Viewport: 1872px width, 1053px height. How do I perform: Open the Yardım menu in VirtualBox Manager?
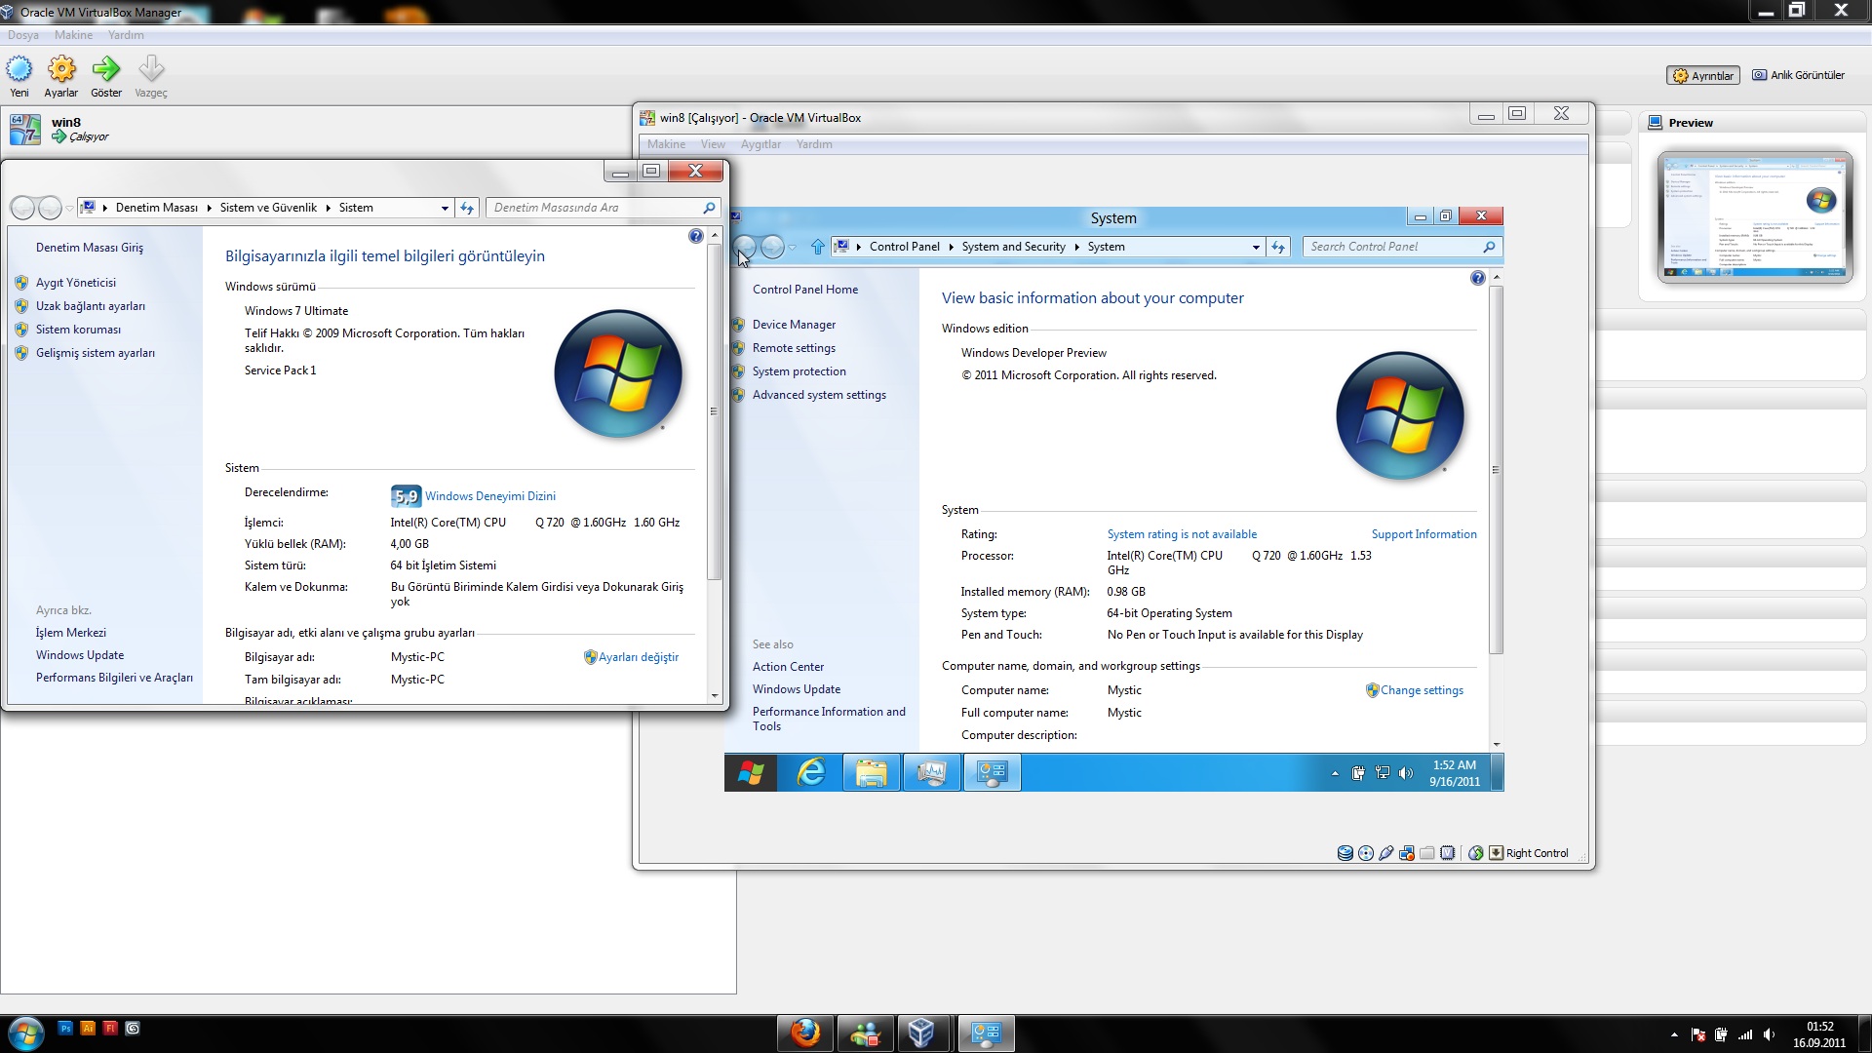pyautogui.click(x=126, y=35)
